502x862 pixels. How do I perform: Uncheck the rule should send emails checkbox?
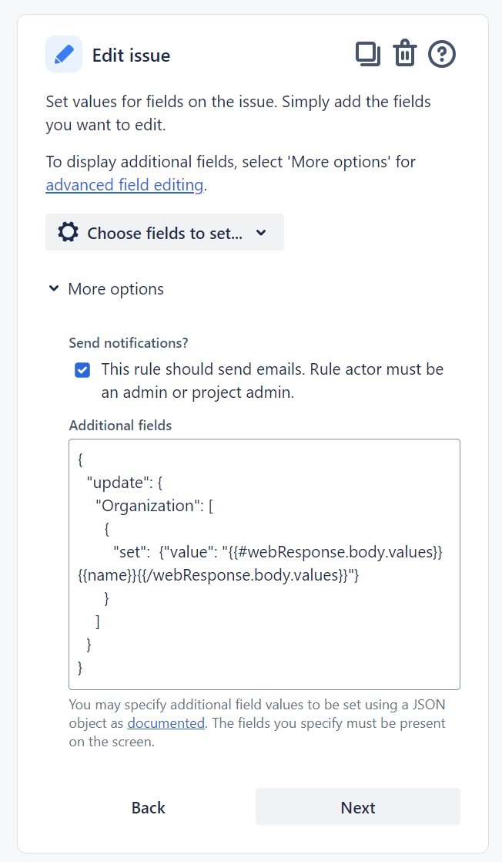pyautogui.click(x=82, y=370)
